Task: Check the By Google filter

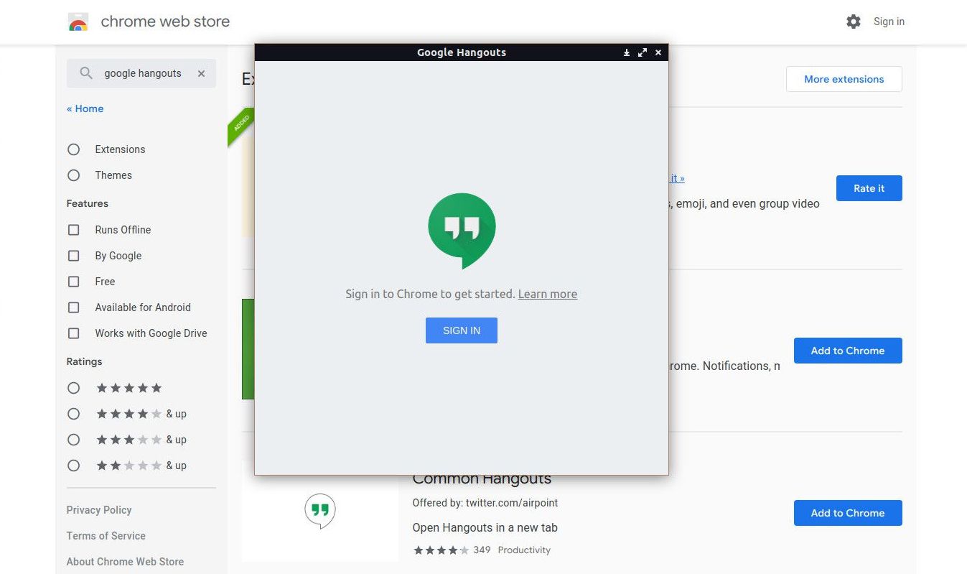Action: point(73,256)
